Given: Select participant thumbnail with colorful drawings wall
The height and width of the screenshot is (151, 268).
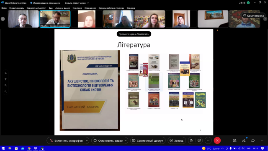Looking at the screenshot, I should 150,19.
